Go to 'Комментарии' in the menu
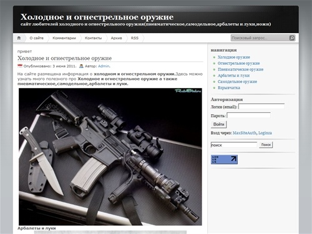The width and height of the screenshot is (312, 234). tap(64, 38)
